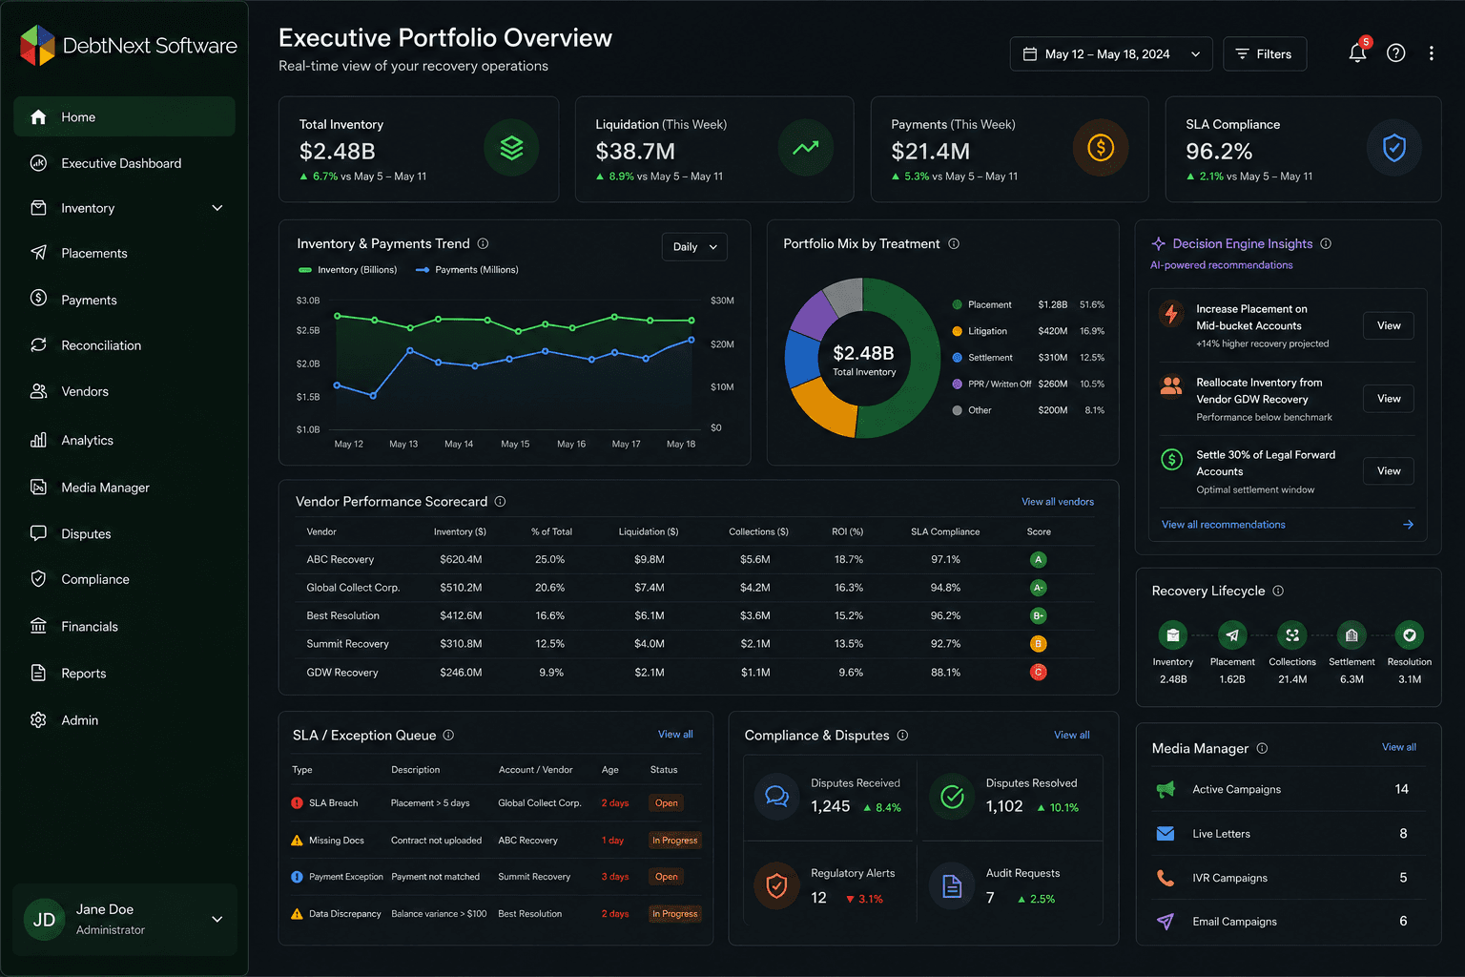Click the Litigation legend color dot
1465x977 pixels.
pos(957,331)
